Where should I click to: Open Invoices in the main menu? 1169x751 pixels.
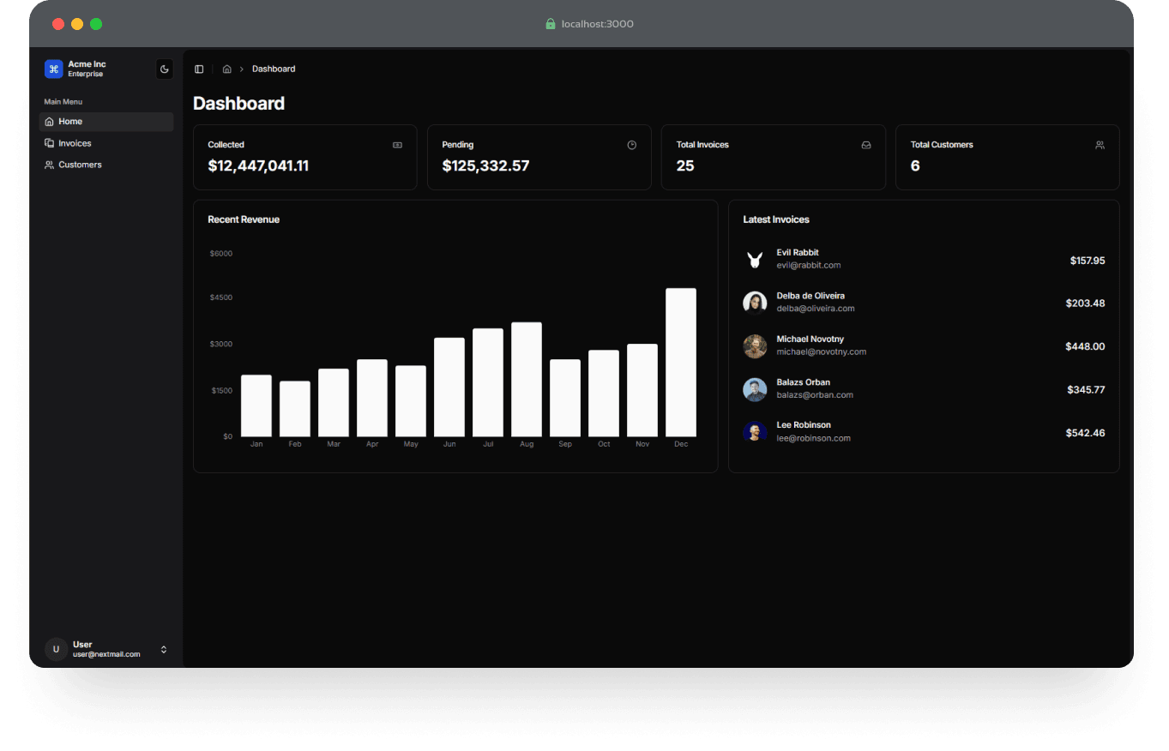(106, 143)
